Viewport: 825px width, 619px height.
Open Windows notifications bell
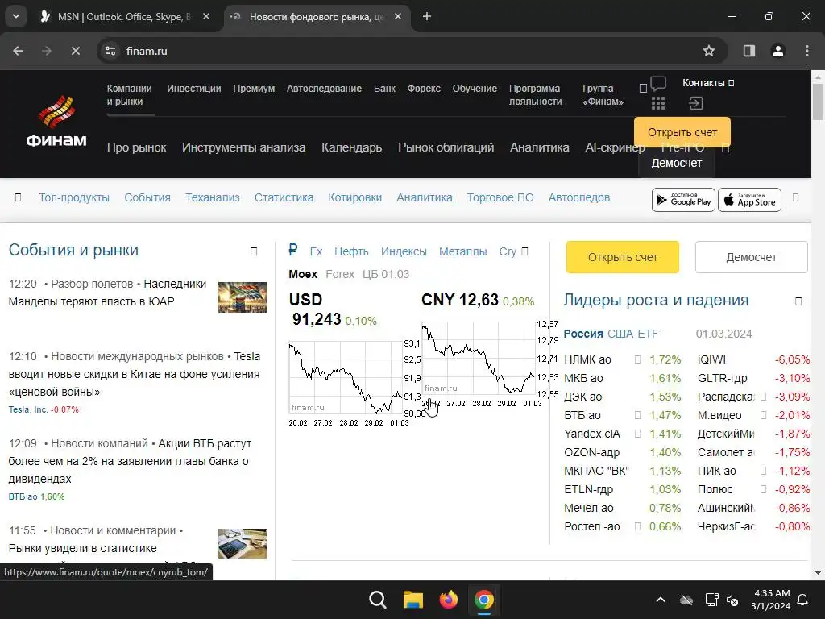pyautogui.click(x=802, y=600)
